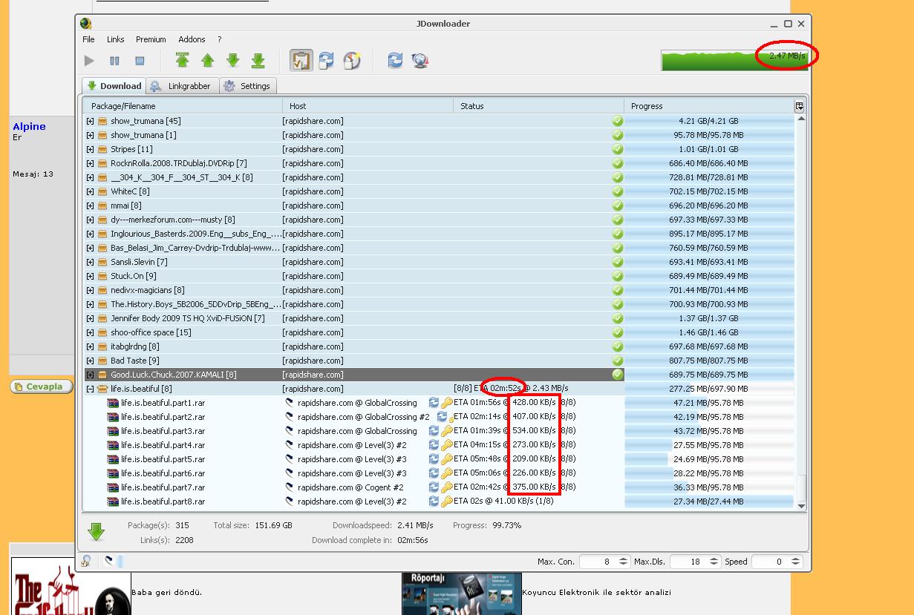Toggle the automatic reconnect icon in the toolbar
Viewport: 914px width, 615px height.
click(326, 60)
